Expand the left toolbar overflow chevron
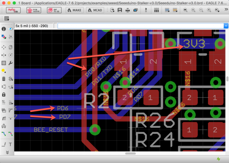The image size is (229, 163). point(7,152)
